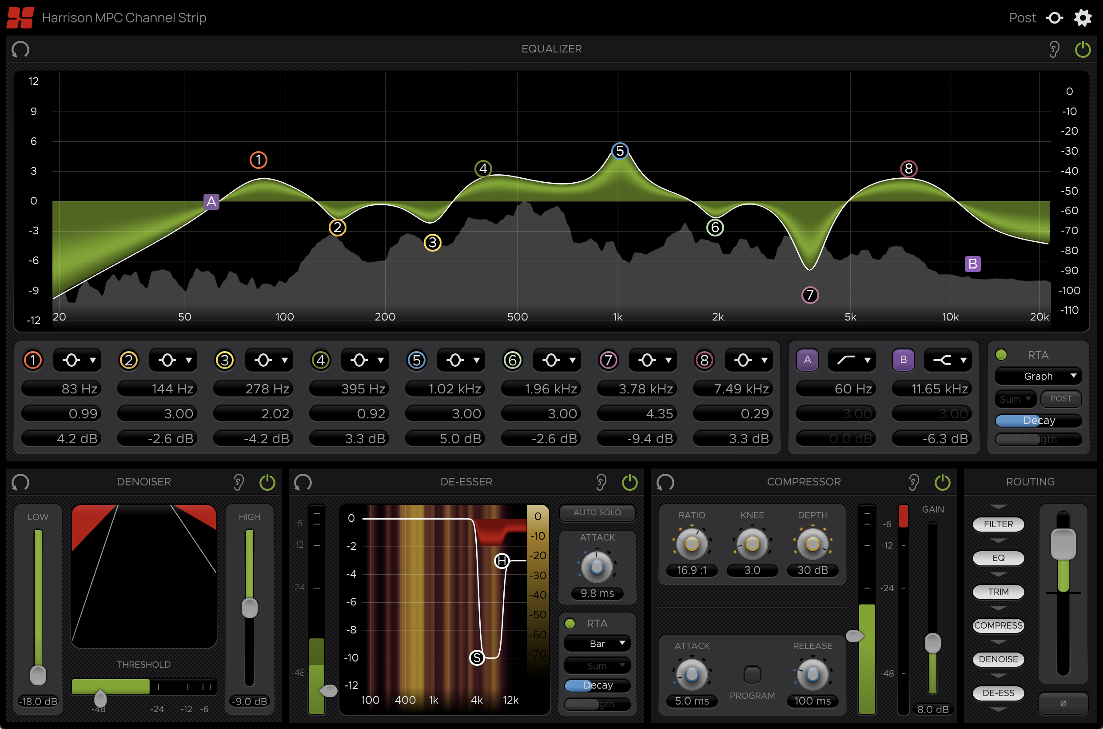The width and height of the screenshot is (1103, 729).
Task: Select band 5 node on EQ graph
Action: (x=620, y=151)
